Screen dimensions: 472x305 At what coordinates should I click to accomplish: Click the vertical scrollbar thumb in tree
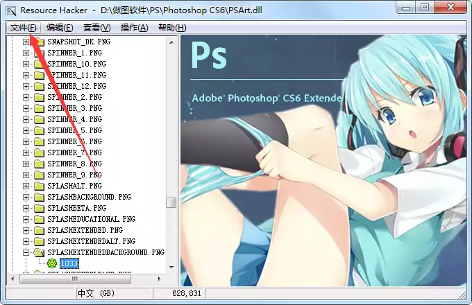point(171,202)
